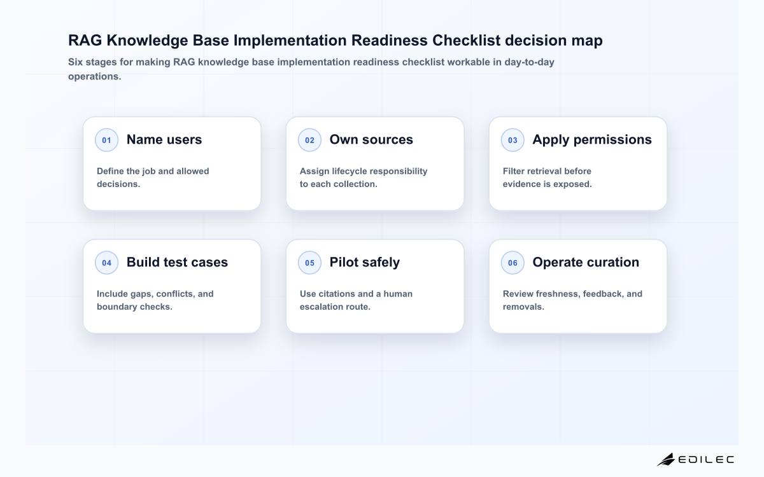764x477 pixels.
Task: Open the Name users heading
Action: tap(164, 140)
